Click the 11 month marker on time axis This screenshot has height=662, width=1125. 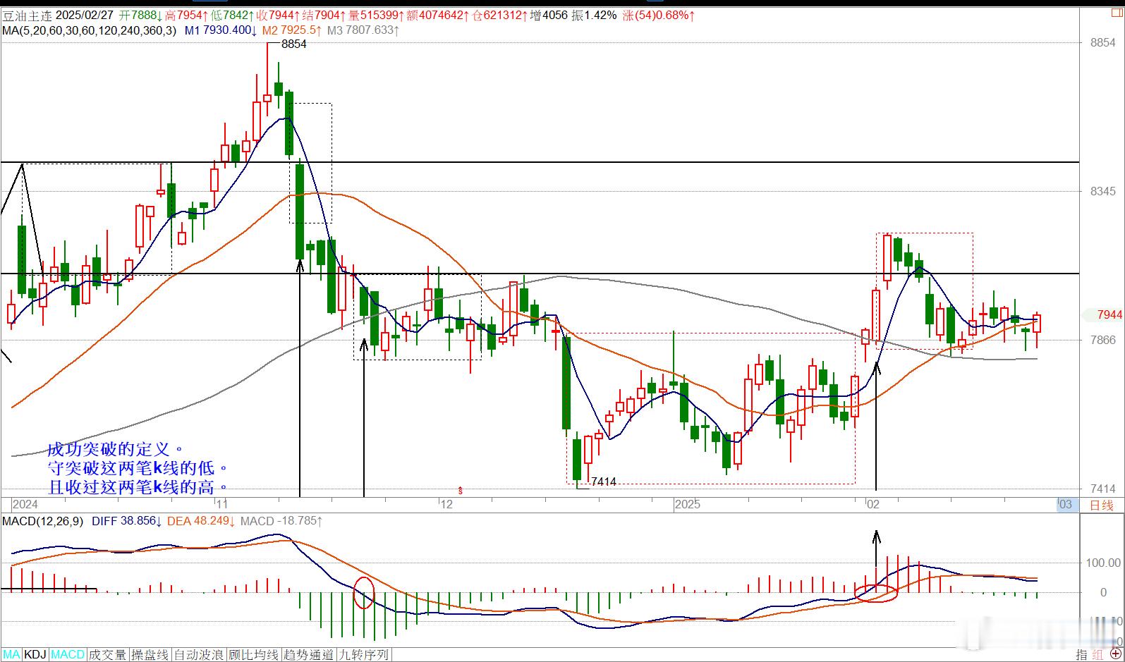click(221, 504)
